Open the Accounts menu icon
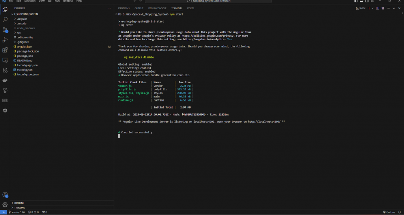Image resolution: width=404 pixels, height=215 pixels. (x=5, y=194)
